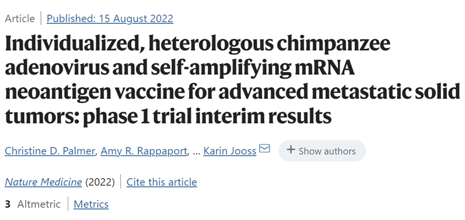Viewport: 465px width, 220px height.
Task: Click the (2022) year after Nature Medicine
Action: click(100, 182)
